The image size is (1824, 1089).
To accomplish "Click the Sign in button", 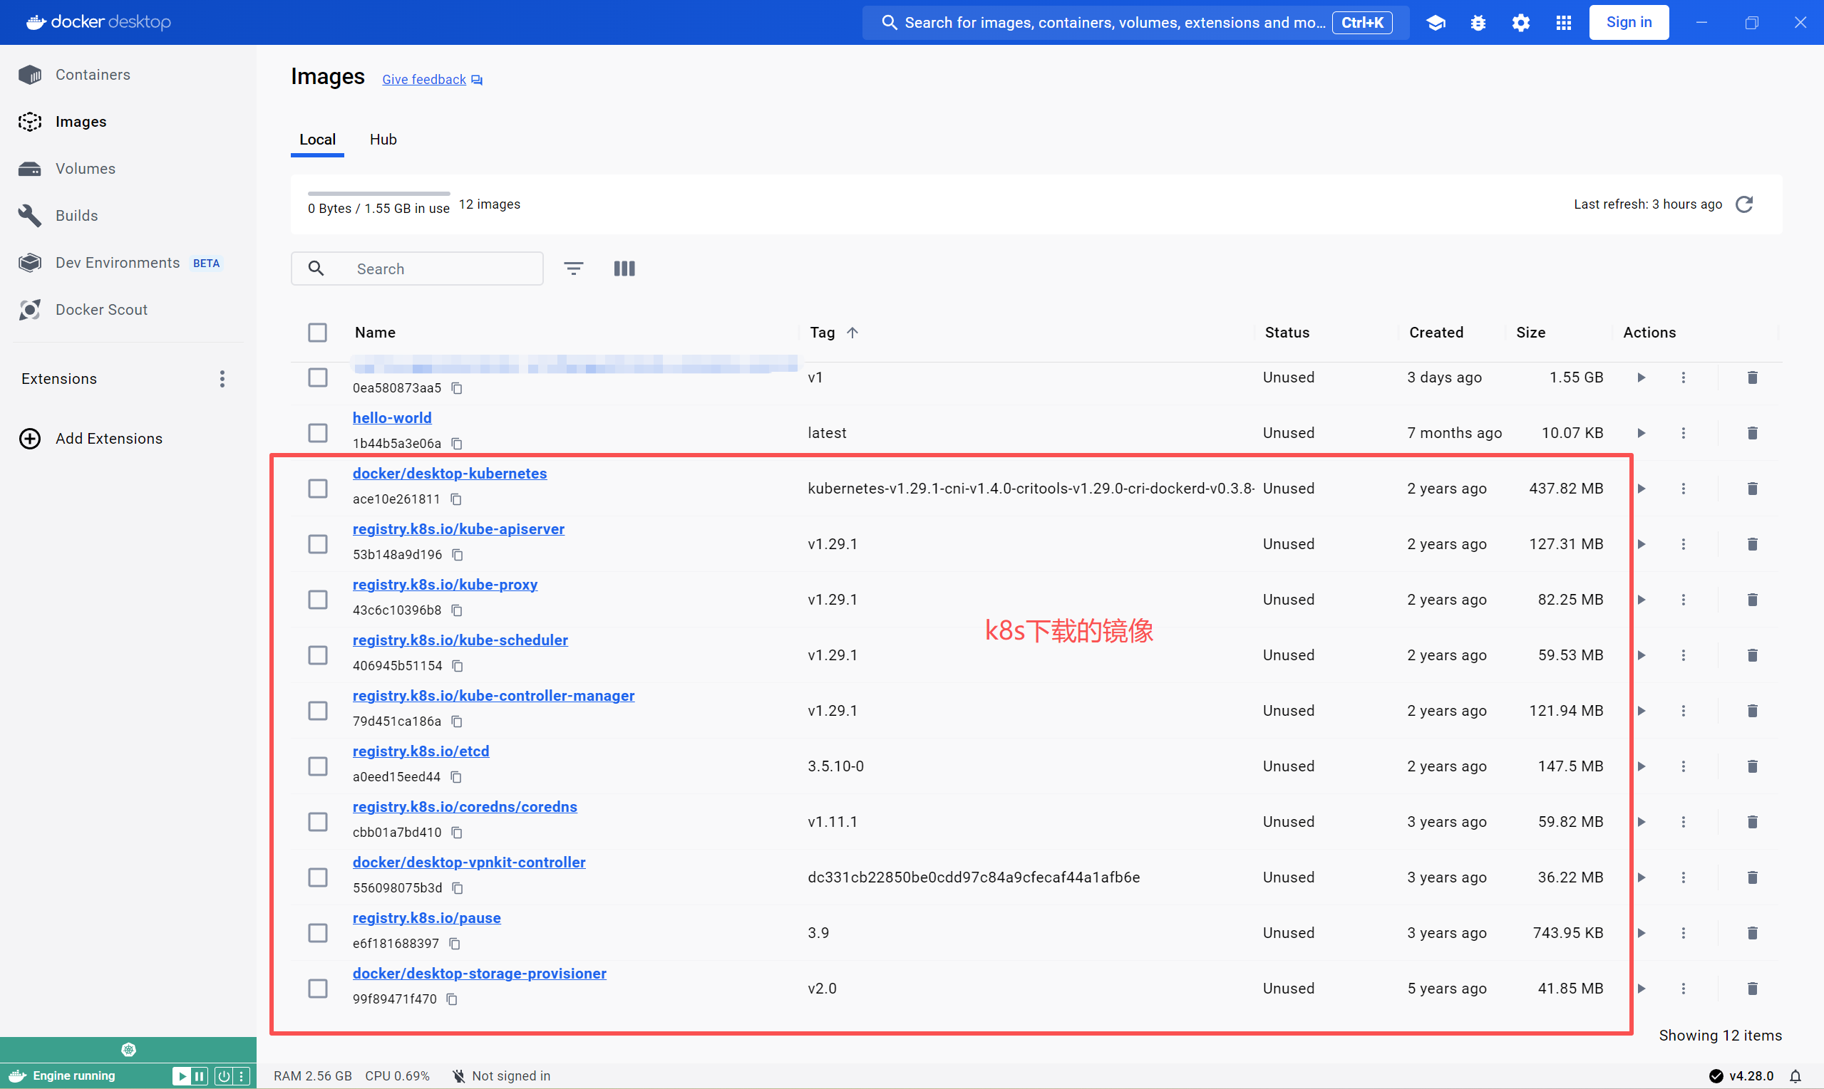I will pyautogui.click(x=1628, y=23).
